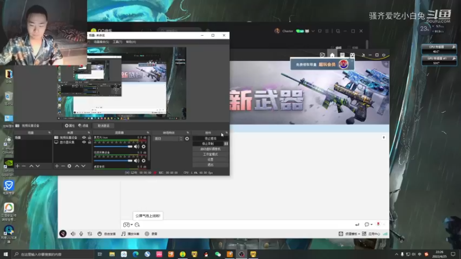Click the 启动虚拟摄像机 (start virtual camera) button

pyautogui.click(x=210, y=149)
